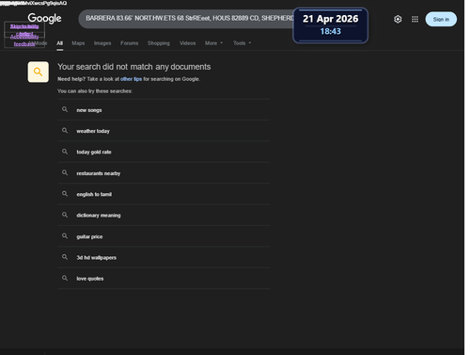Go to the Videos tab

(x=187, y=43)
